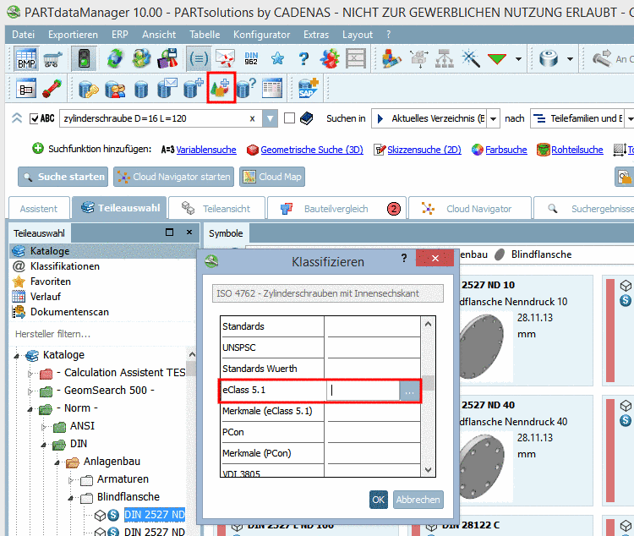
Task: Click the globe update icon
Action: click(141, 59)
